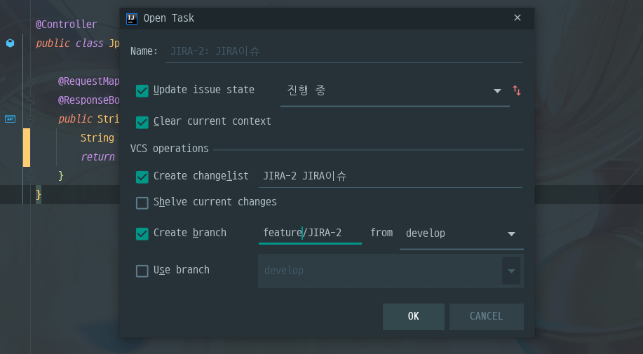643x354 pixels.
Task: Click the fold marker beside the public String method
Action: [30, 119]
